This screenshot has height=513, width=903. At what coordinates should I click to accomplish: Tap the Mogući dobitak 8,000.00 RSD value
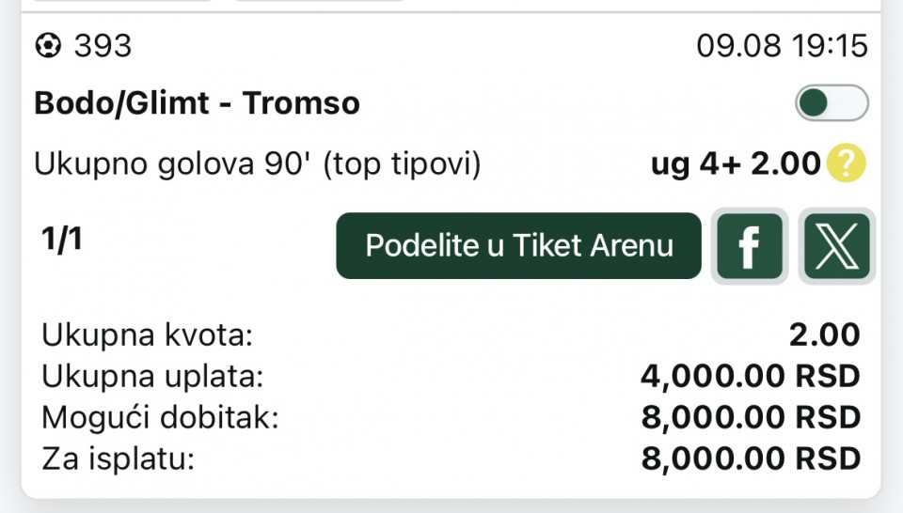point(751,418)
